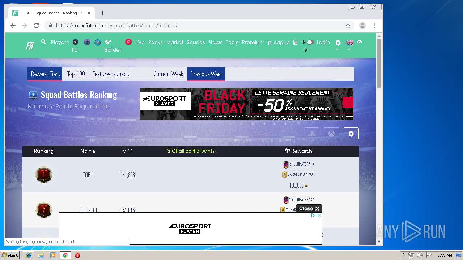Open the Windows Start menu
The height and width of the screenshot is (260, 463).
pos(10,255)
